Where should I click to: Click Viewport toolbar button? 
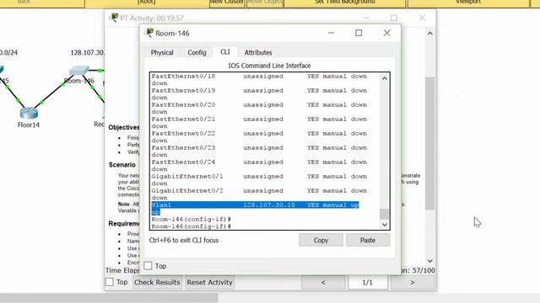[468, 3]
